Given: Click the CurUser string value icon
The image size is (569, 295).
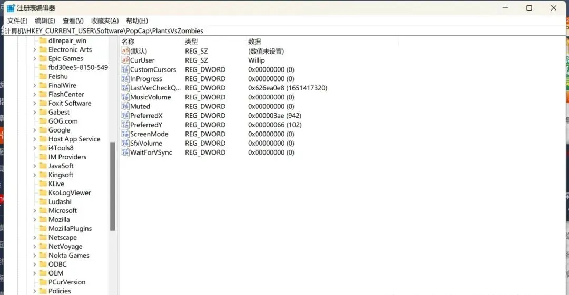Looking at the screenshot, I should [125, 60].
